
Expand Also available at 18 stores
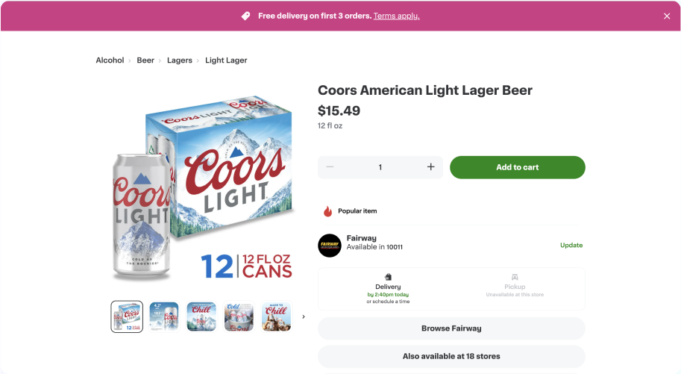coord(451,356)
